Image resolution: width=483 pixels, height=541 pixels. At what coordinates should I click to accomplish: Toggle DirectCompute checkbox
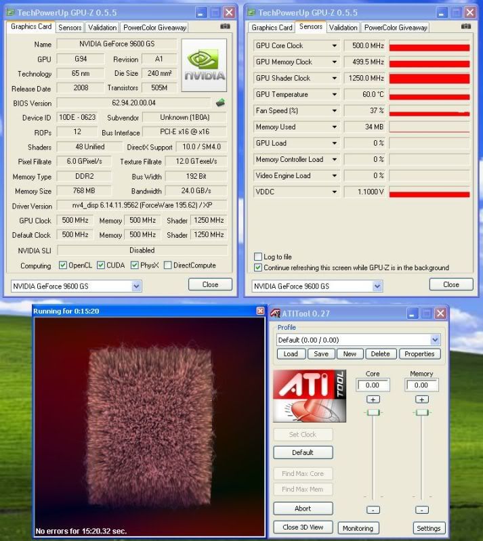point(168,265)
